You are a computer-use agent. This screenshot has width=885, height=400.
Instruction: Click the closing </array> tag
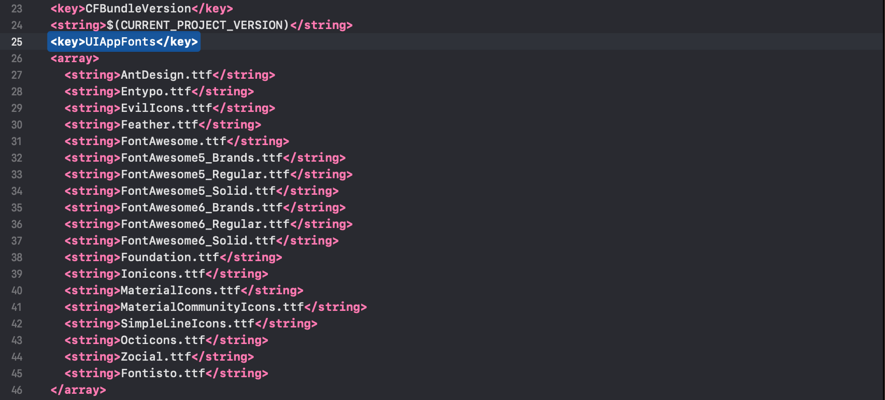coord(78,390)
